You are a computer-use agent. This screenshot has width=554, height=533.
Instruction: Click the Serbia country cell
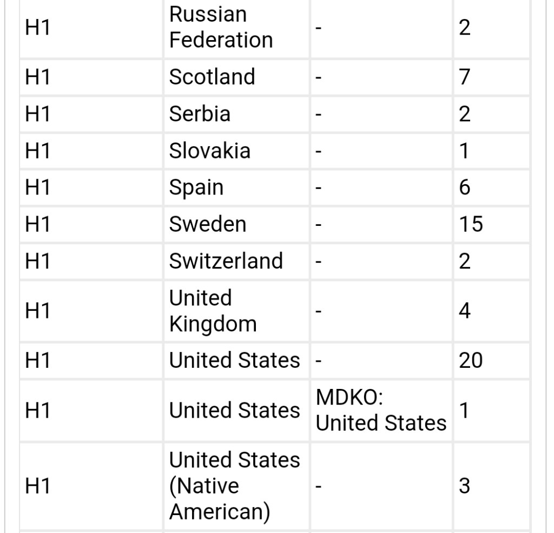200,114
